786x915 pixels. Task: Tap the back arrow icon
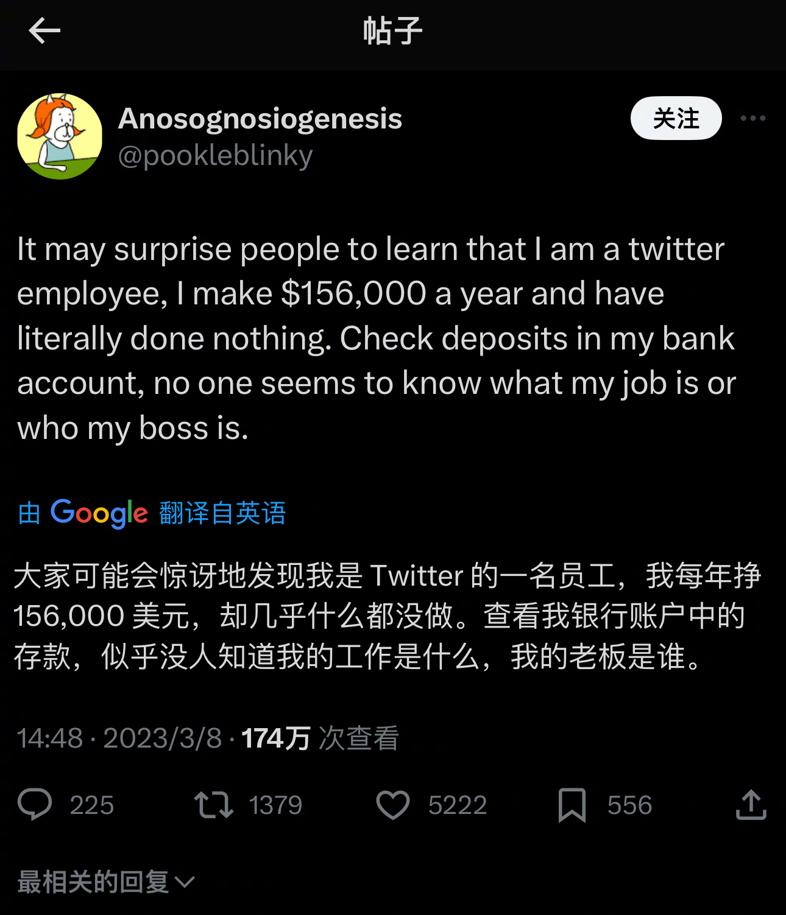[x=44, y=31]
